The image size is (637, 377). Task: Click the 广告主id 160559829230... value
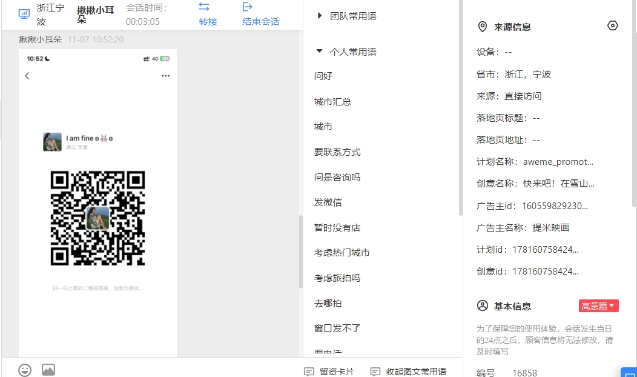[x=555, y=206]
